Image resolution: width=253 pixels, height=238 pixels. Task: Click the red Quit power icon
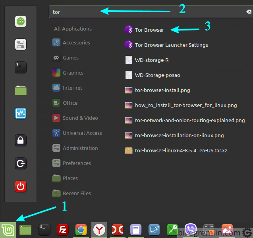tap(21, 186)
